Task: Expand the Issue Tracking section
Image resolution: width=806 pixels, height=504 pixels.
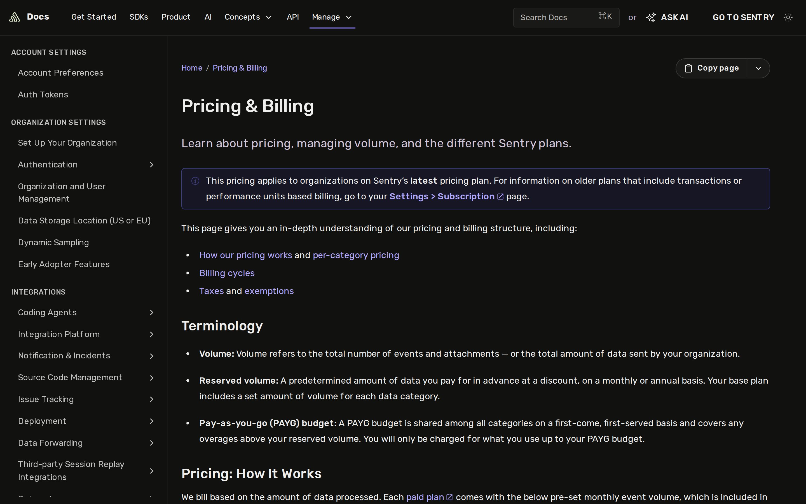Action: coord(151,399)
